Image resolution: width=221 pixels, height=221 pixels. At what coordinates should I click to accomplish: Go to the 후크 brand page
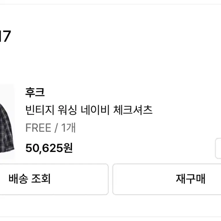point(35,92)
